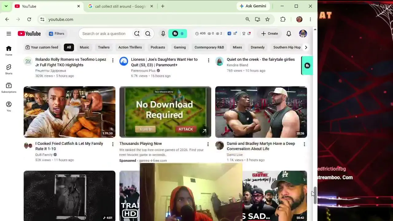This screenshot has width=393, height=221.
Task: Visit the Damii Live channel link
Action: (x=235, y=155)
